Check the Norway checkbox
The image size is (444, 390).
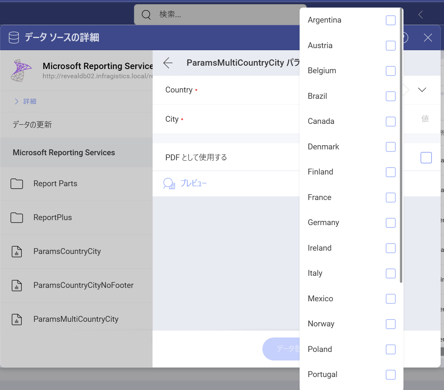click(x=390, y=324)
